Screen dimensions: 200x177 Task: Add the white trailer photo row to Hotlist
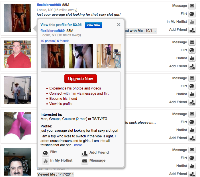[x=192, y=94]
